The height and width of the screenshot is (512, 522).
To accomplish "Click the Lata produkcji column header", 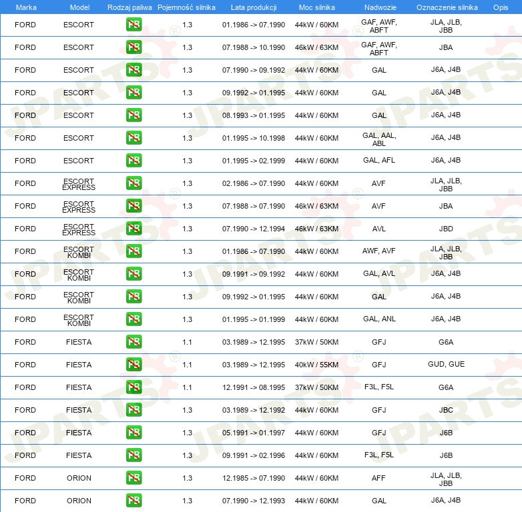I will tap(254, 7).
